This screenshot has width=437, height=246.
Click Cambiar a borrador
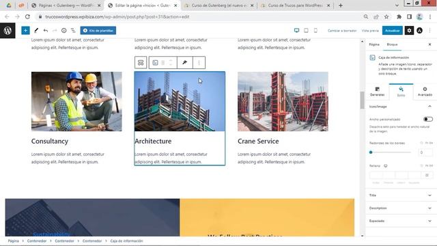click(342, 30)
